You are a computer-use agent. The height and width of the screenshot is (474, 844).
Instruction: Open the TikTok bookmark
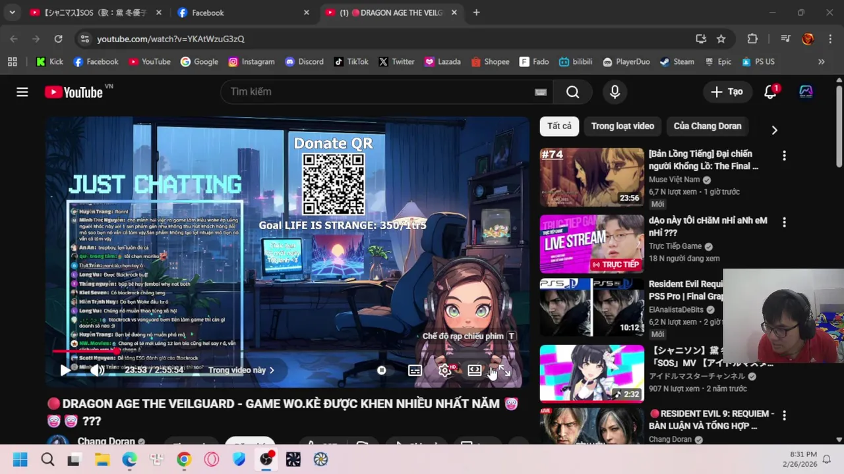click(x=351, y=61)
